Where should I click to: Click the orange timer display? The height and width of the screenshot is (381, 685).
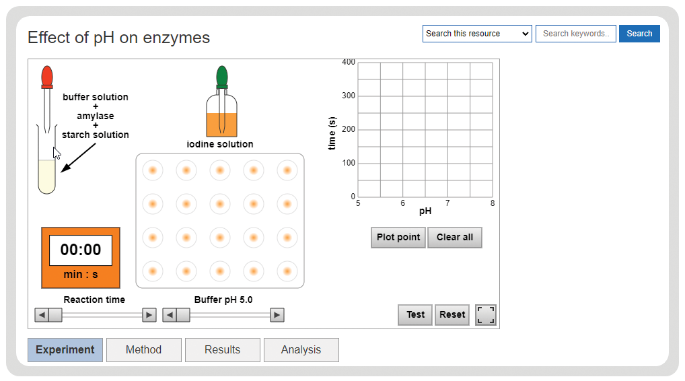(x=81, y=258)
